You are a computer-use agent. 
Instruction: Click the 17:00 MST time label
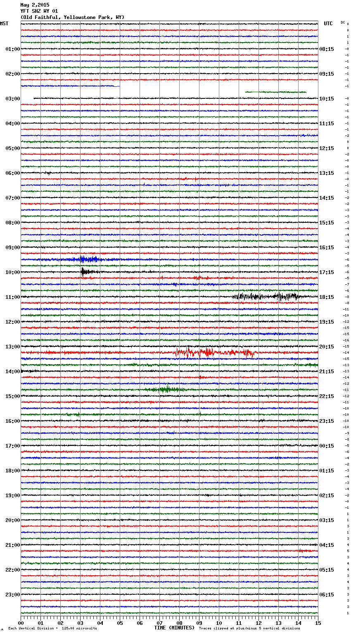point(13,446)
